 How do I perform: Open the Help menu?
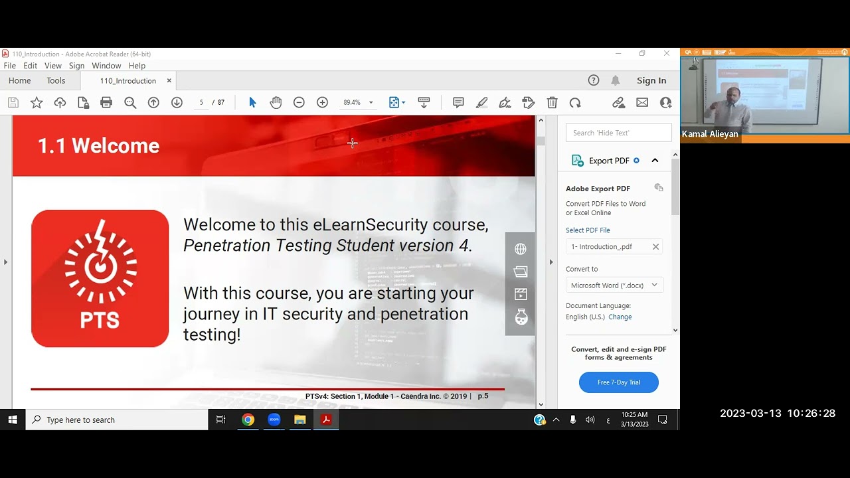point(137,66)
